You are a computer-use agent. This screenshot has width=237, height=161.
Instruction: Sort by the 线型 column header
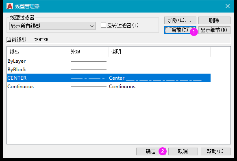(37, 52)
